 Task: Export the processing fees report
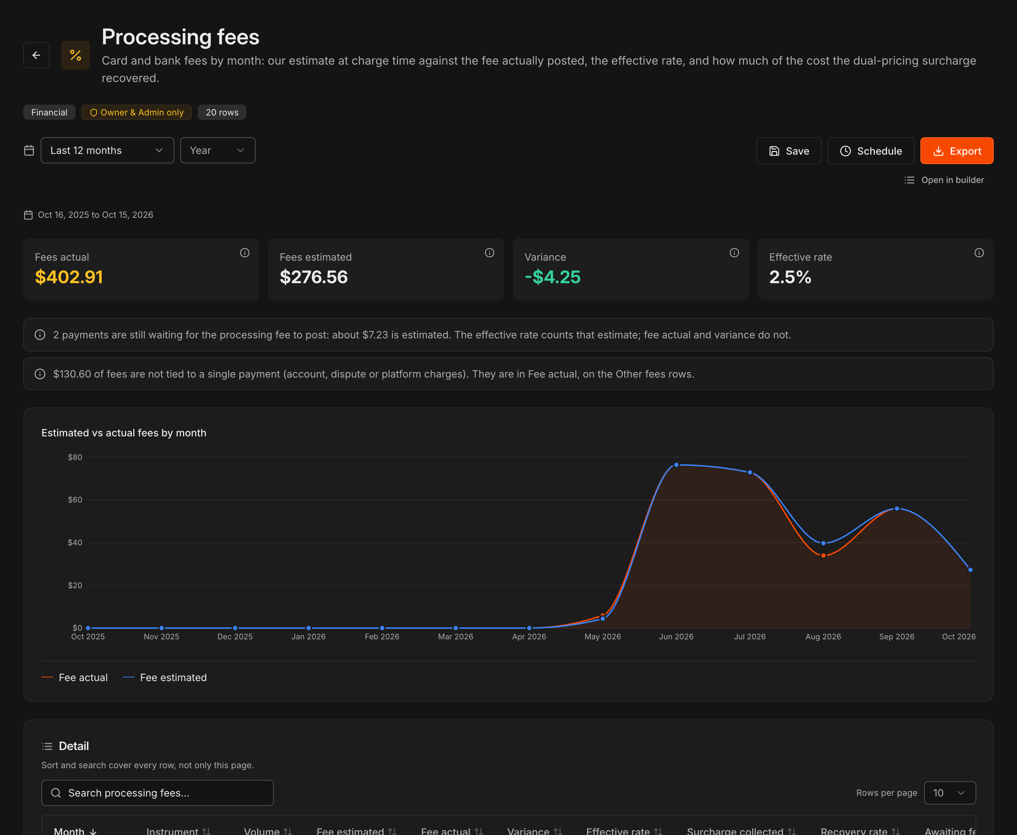[956, 151]
